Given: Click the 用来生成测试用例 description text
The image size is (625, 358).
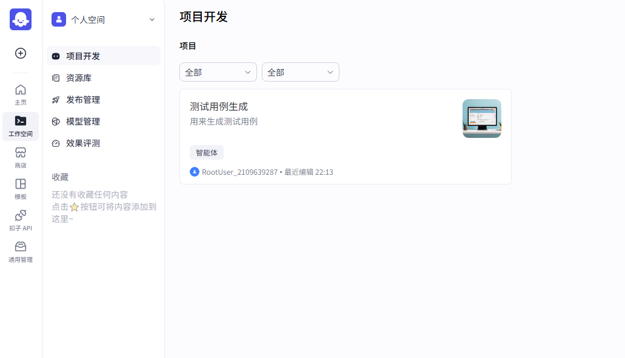Looking at the screenshot, I should (224, 122).
